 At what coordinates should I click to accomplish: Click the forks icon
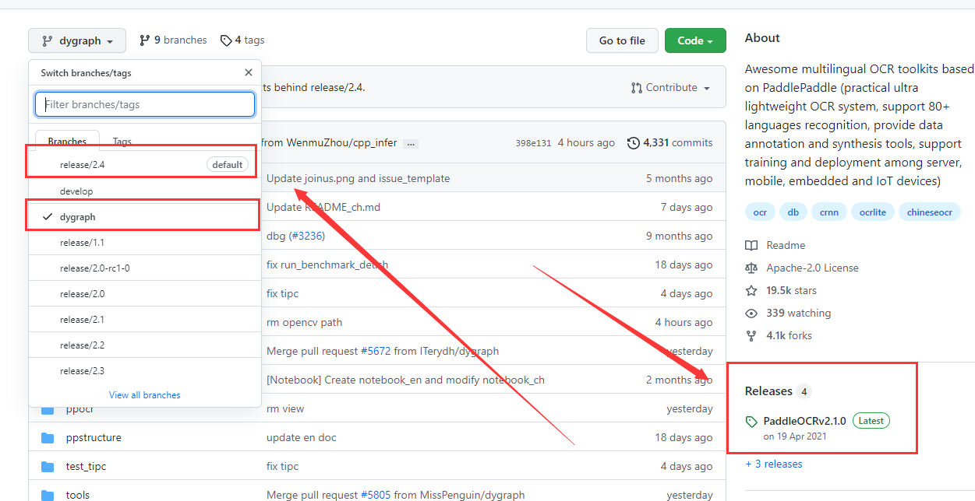coord(751,335)
